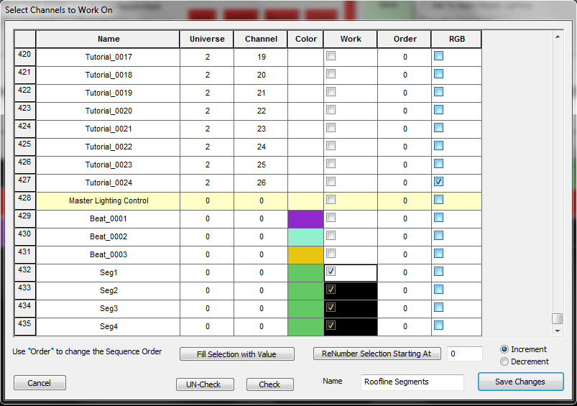
Task: Click the Name field containing Roofline Segments
Action: pos(412,382)
